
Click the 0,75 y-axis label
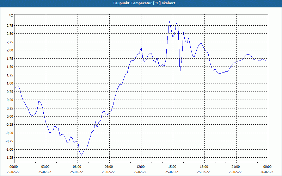click(x=10, y=92)
